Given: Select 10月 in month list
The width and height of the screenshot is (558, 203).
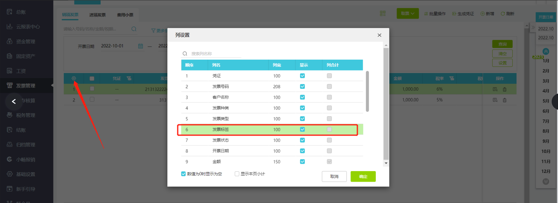Looking at the screenshot, I should click(546, 151).
